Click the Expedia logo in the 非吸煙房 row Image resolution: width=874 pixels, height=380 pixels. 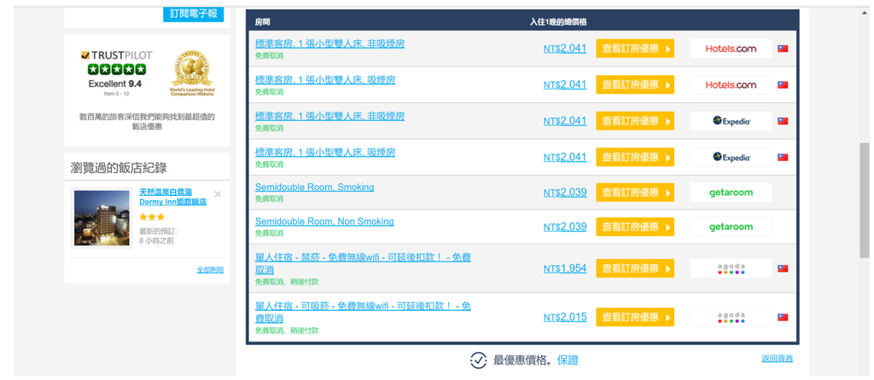click(731, 121)
